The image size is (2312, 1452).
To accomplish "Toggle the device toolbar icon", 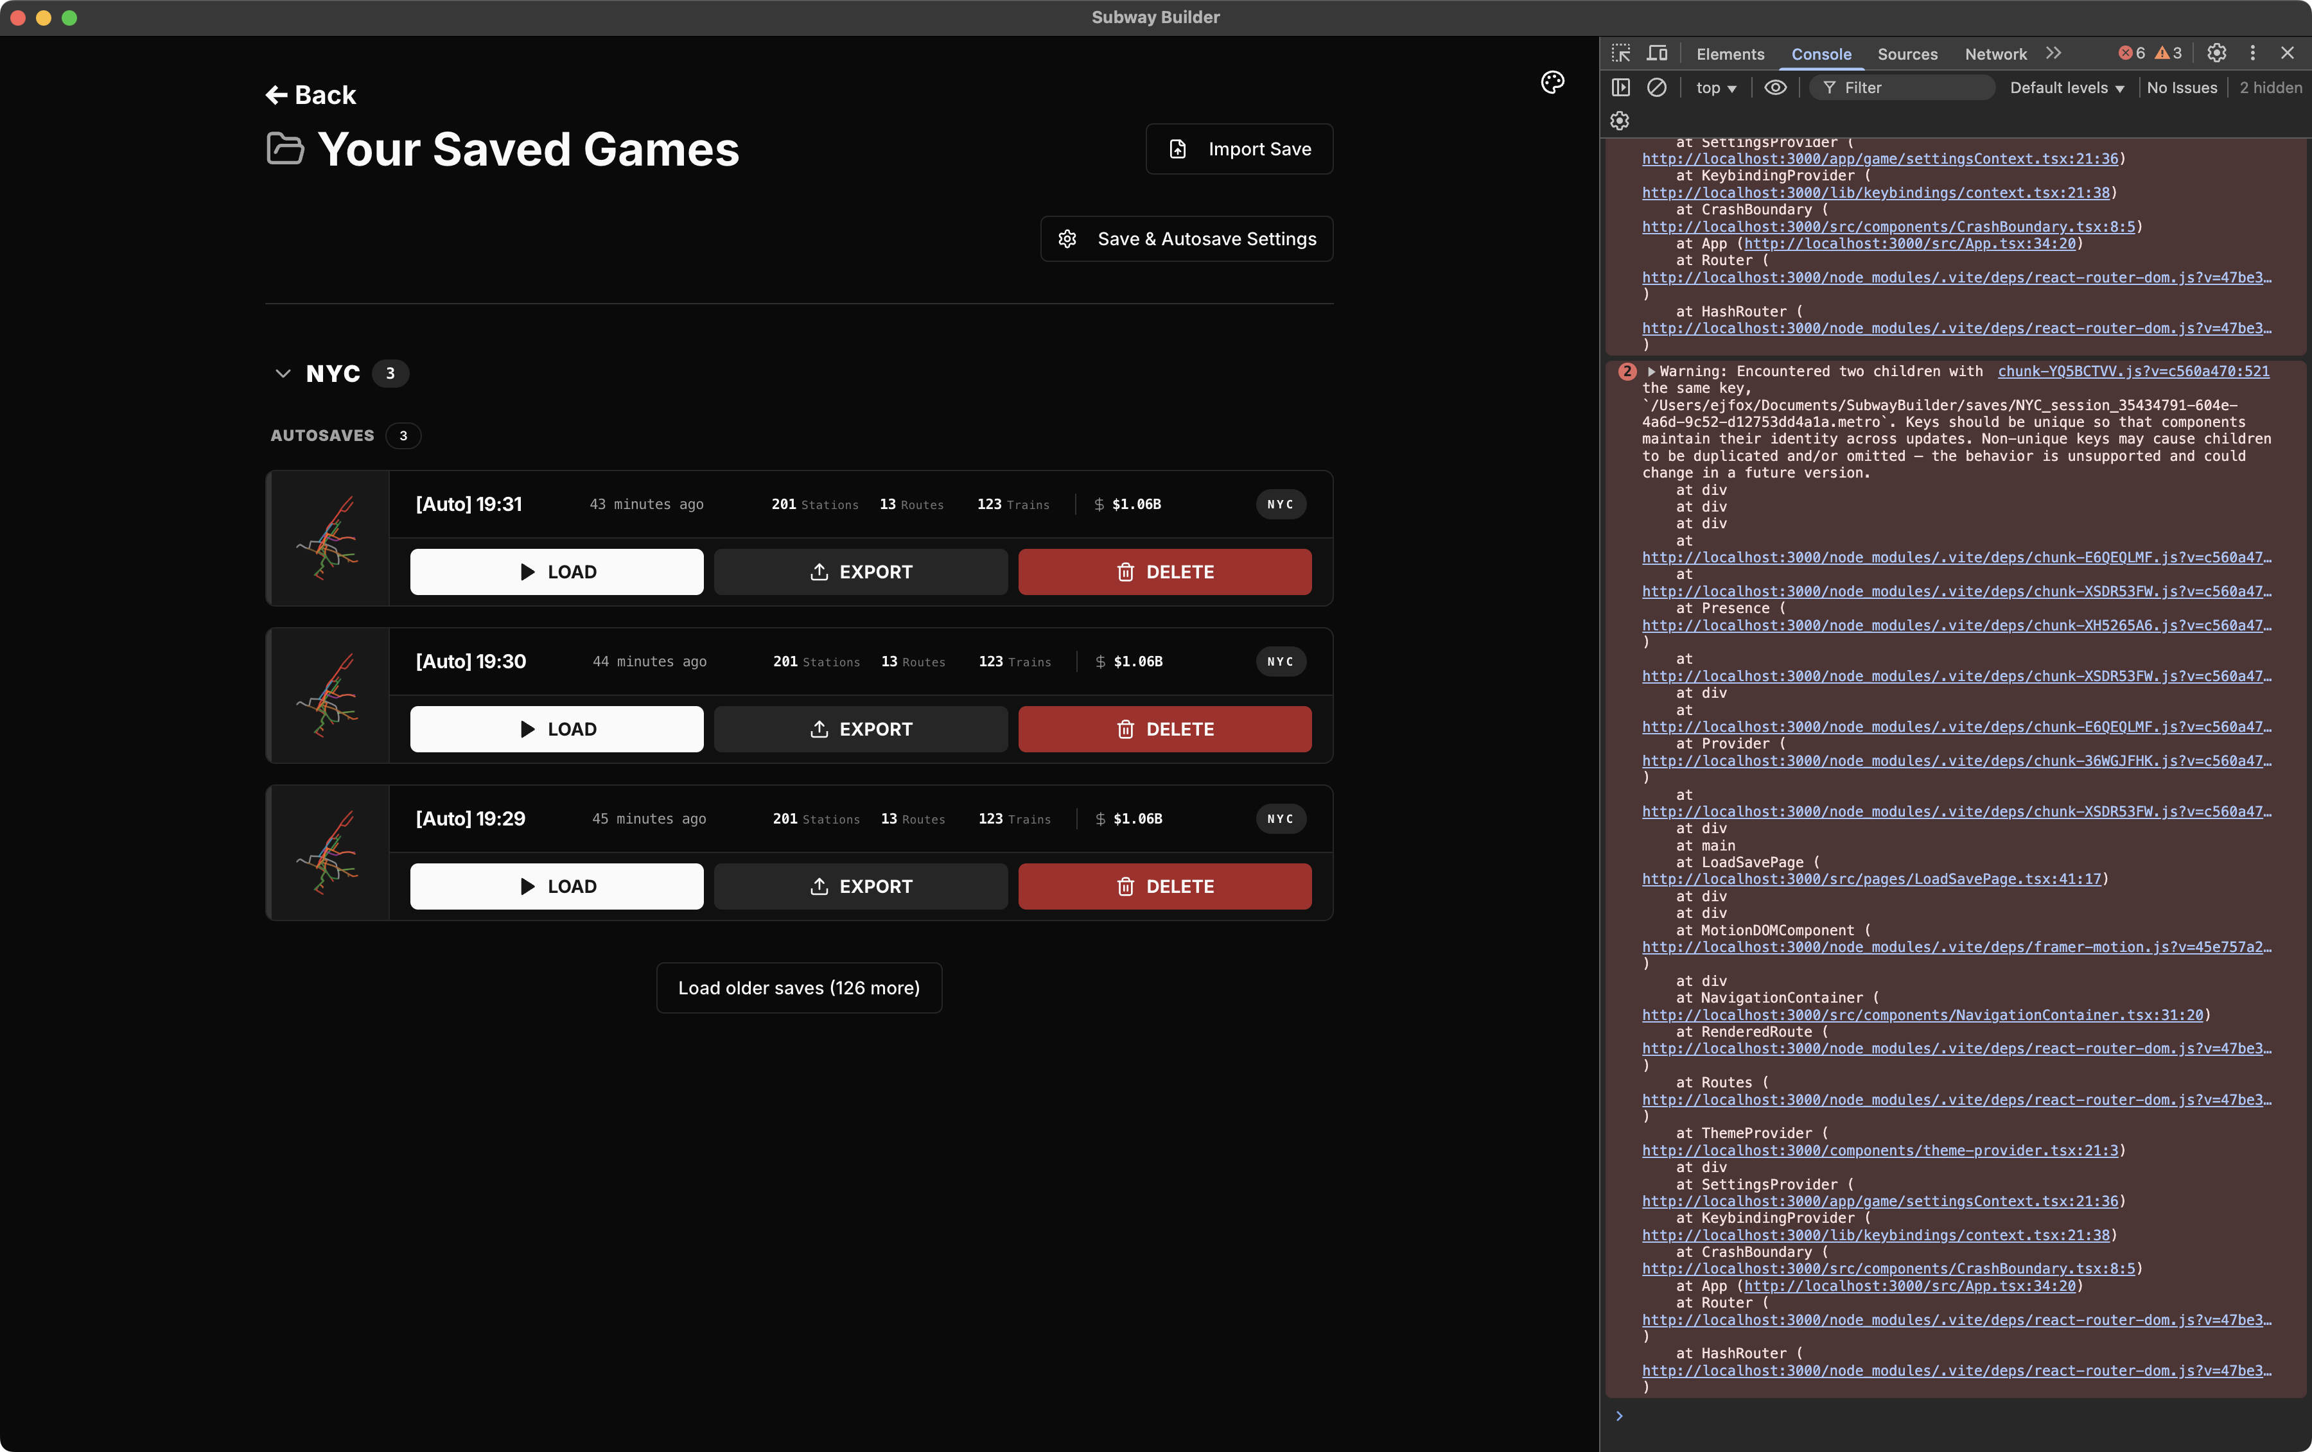I will [1657, 54].
